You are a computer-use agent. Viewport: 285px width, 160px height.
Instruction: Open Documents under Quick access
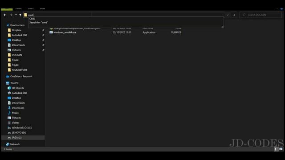[18, 45]
